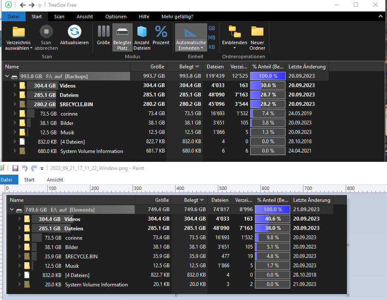Screen dimensions: 387x300
Task: Open Start tab in Paint
Action: (29, 180)
